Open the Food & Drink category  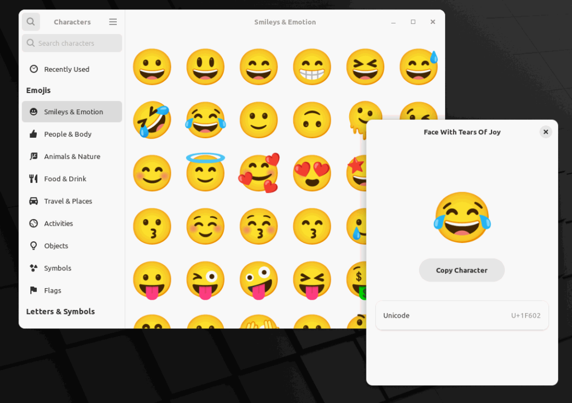point(66,178)
